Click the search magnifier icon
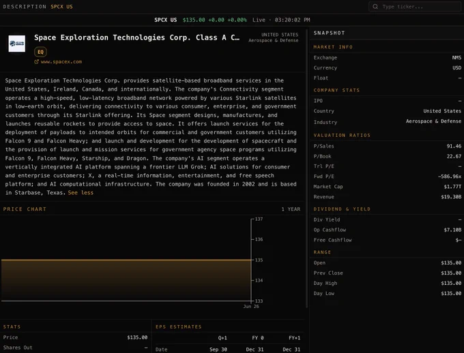This screenshot has width=464, height=353. pos(375,7)
